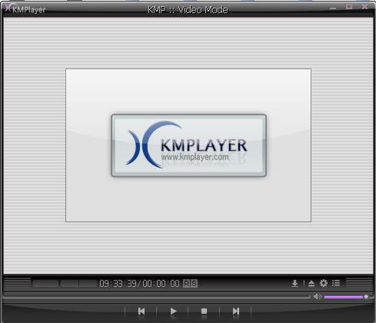Skip to the next track
Viewport: 376px width, 323px height.
click(236, 311)
